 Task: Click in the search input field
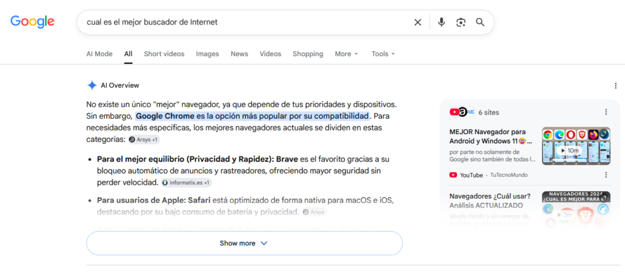point(247,23)
